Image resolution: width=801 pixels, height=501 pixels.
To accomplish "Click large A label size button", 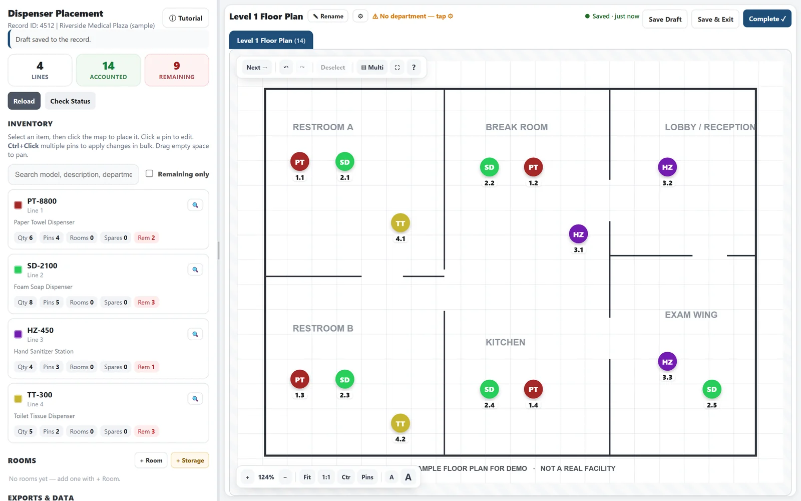I will point(408,477).
